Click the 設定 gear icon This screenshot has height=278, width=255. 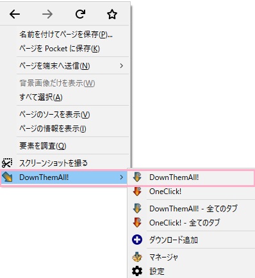[x=137, y=271]
